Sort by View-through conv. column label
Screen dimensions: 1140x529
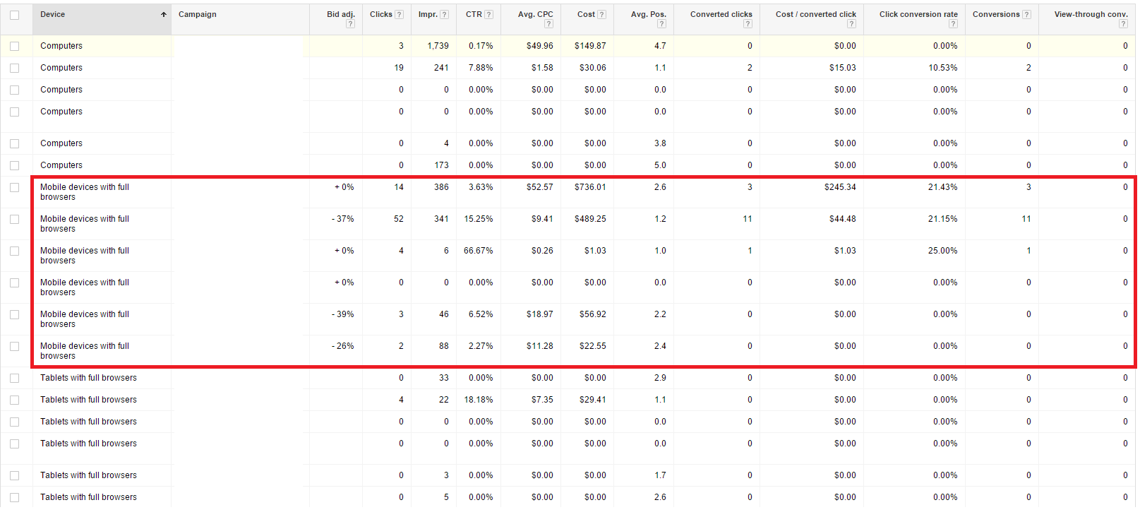tap(1091, 15)
